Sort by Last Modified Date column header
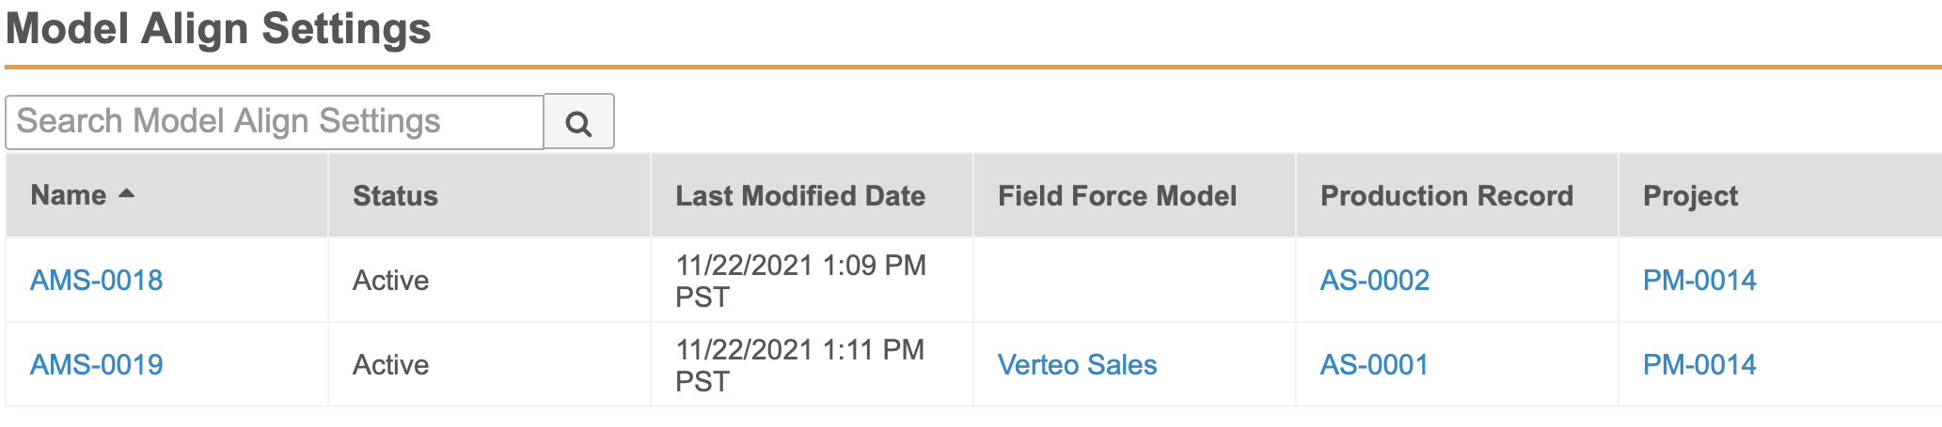 800,195
